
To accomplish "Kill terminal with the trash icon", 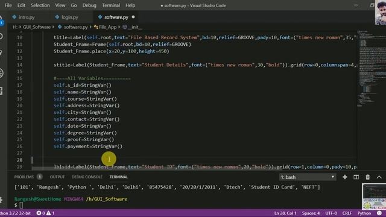I will click(367, 177).
